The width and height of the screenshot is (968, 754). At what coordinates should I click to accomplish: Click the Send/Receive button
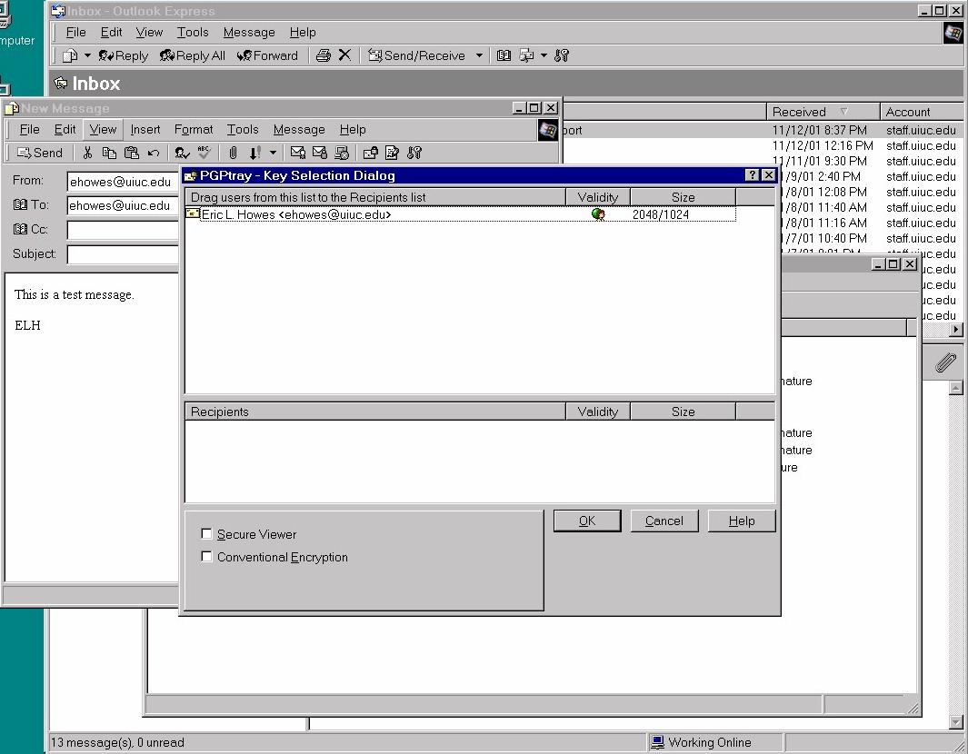(x=416, y=55)
